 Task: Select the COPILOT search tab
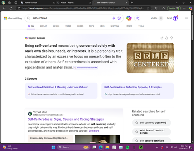43,26
